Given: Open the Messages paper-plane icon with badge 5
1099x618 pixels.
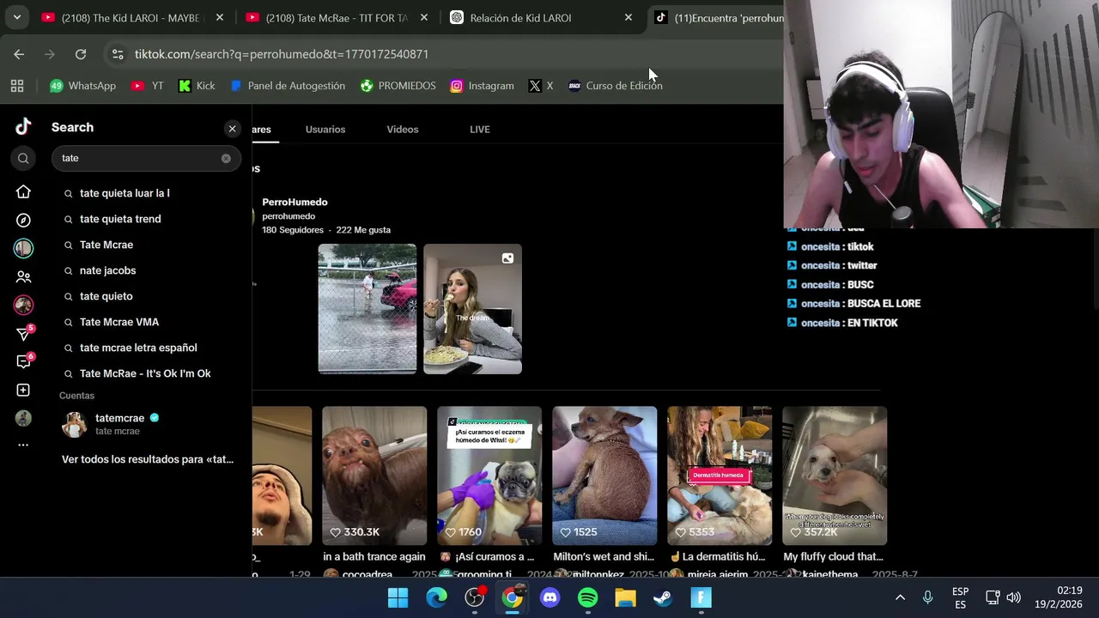Looking at the screenshot, I should (x=24, y=334).
